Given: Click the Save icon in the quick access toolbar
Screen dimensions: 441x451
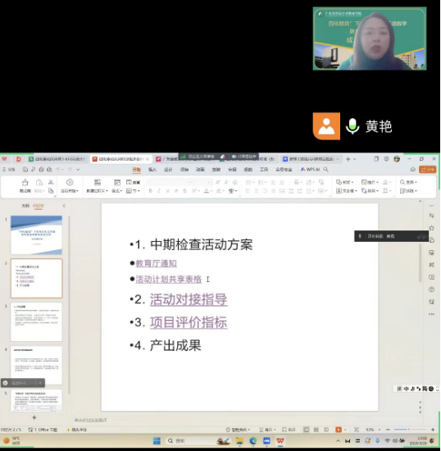Looking at the screenshot, I should [x=25, y=170].
